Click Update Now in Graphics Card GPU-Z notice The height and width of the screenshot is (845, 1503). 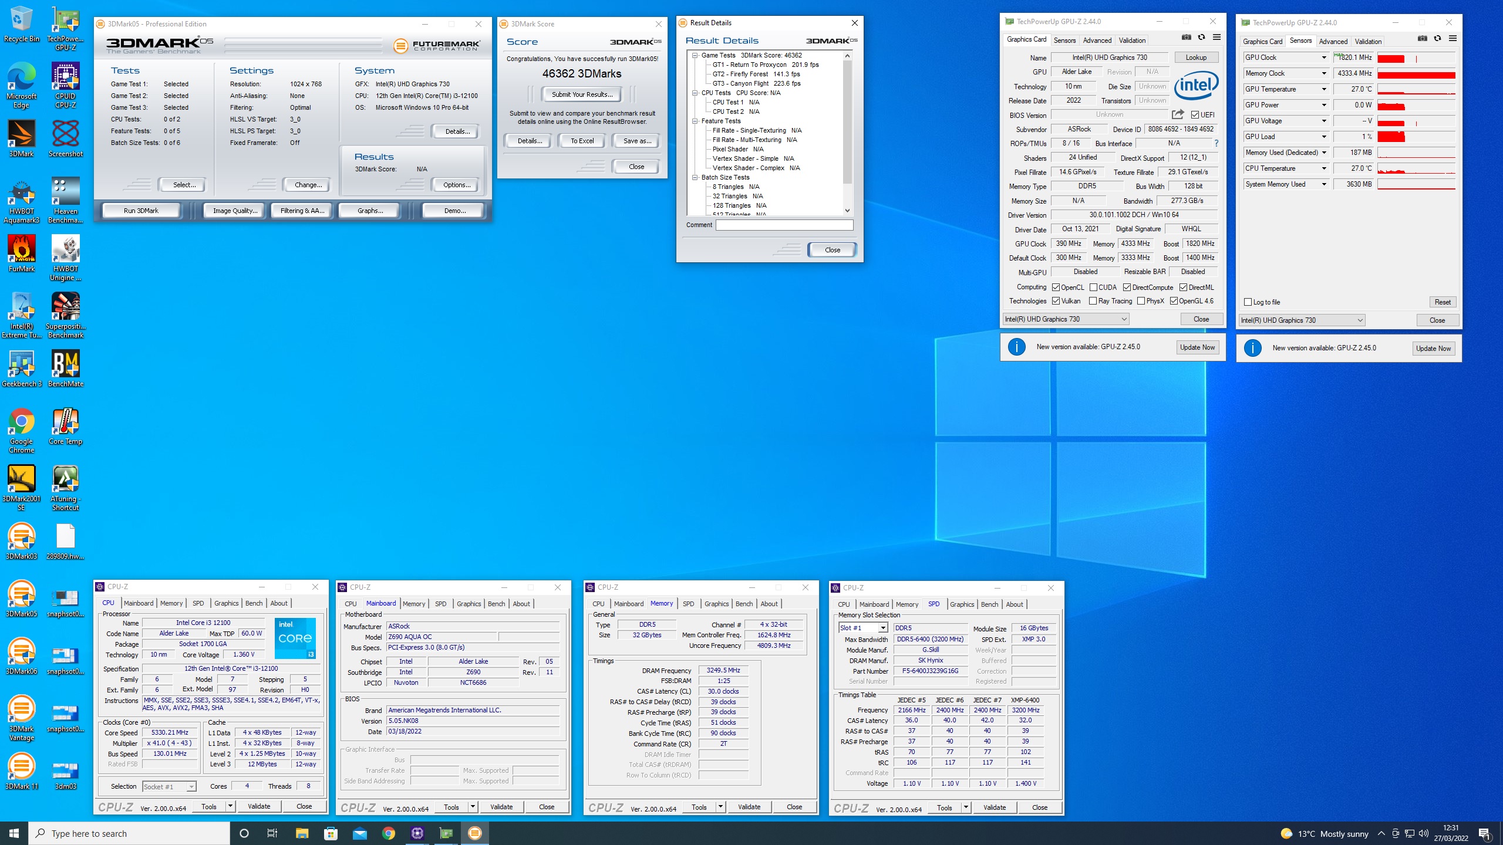1197,347
